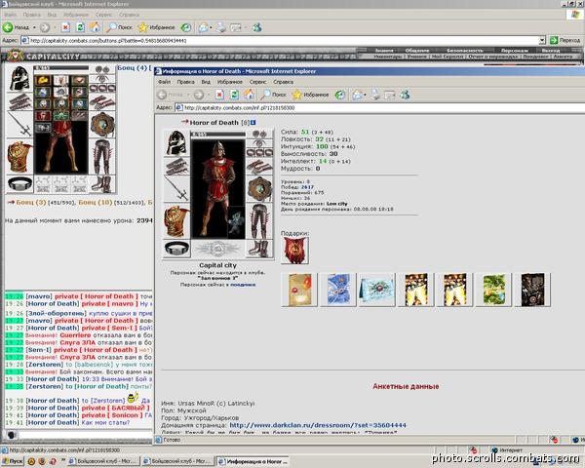The image size is (585, 468).
Task: Click address field with inf.pl URL
Action: point(380,107)
